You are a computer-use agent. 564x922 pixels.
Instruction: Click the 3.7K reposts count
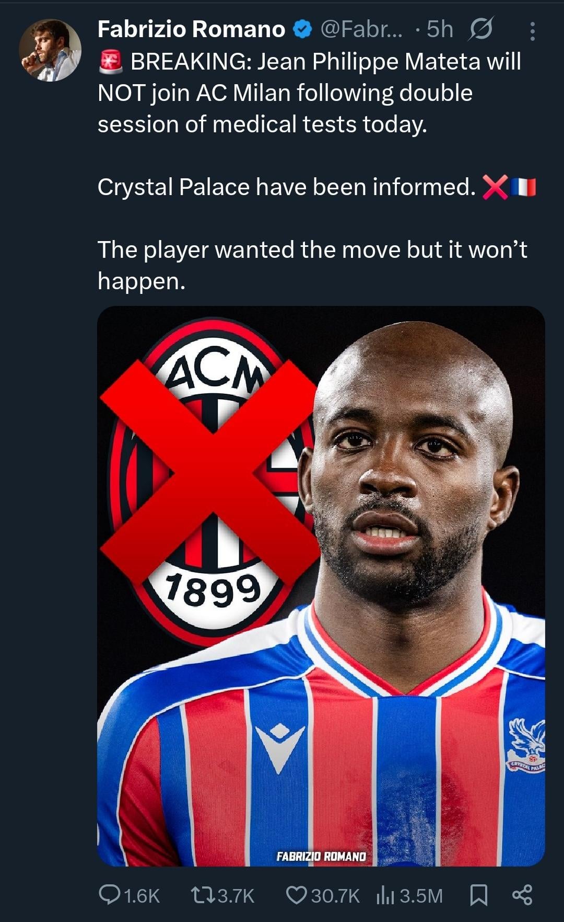click(x=236, y=896)
